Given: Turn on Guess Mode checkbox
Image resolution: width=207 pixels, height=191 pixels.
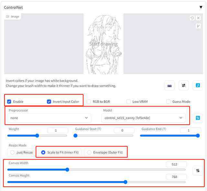Looking at the screenshot, I should click(168, 101).
